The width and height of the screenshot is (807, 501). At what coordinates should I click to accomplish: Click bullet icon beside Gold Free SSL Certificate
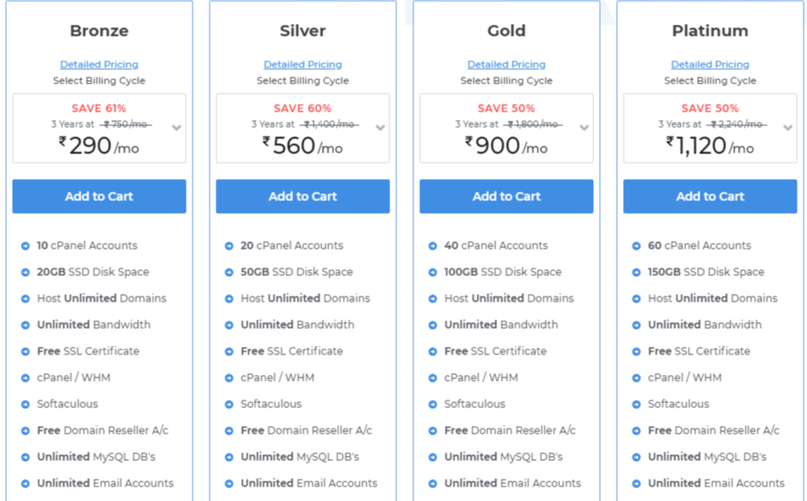pyautogui.click(x=433, y=351)
